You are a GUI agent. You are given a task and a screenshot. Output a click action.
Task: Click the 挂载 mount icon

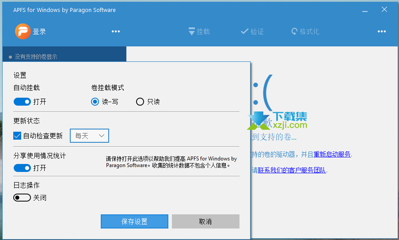192,31
